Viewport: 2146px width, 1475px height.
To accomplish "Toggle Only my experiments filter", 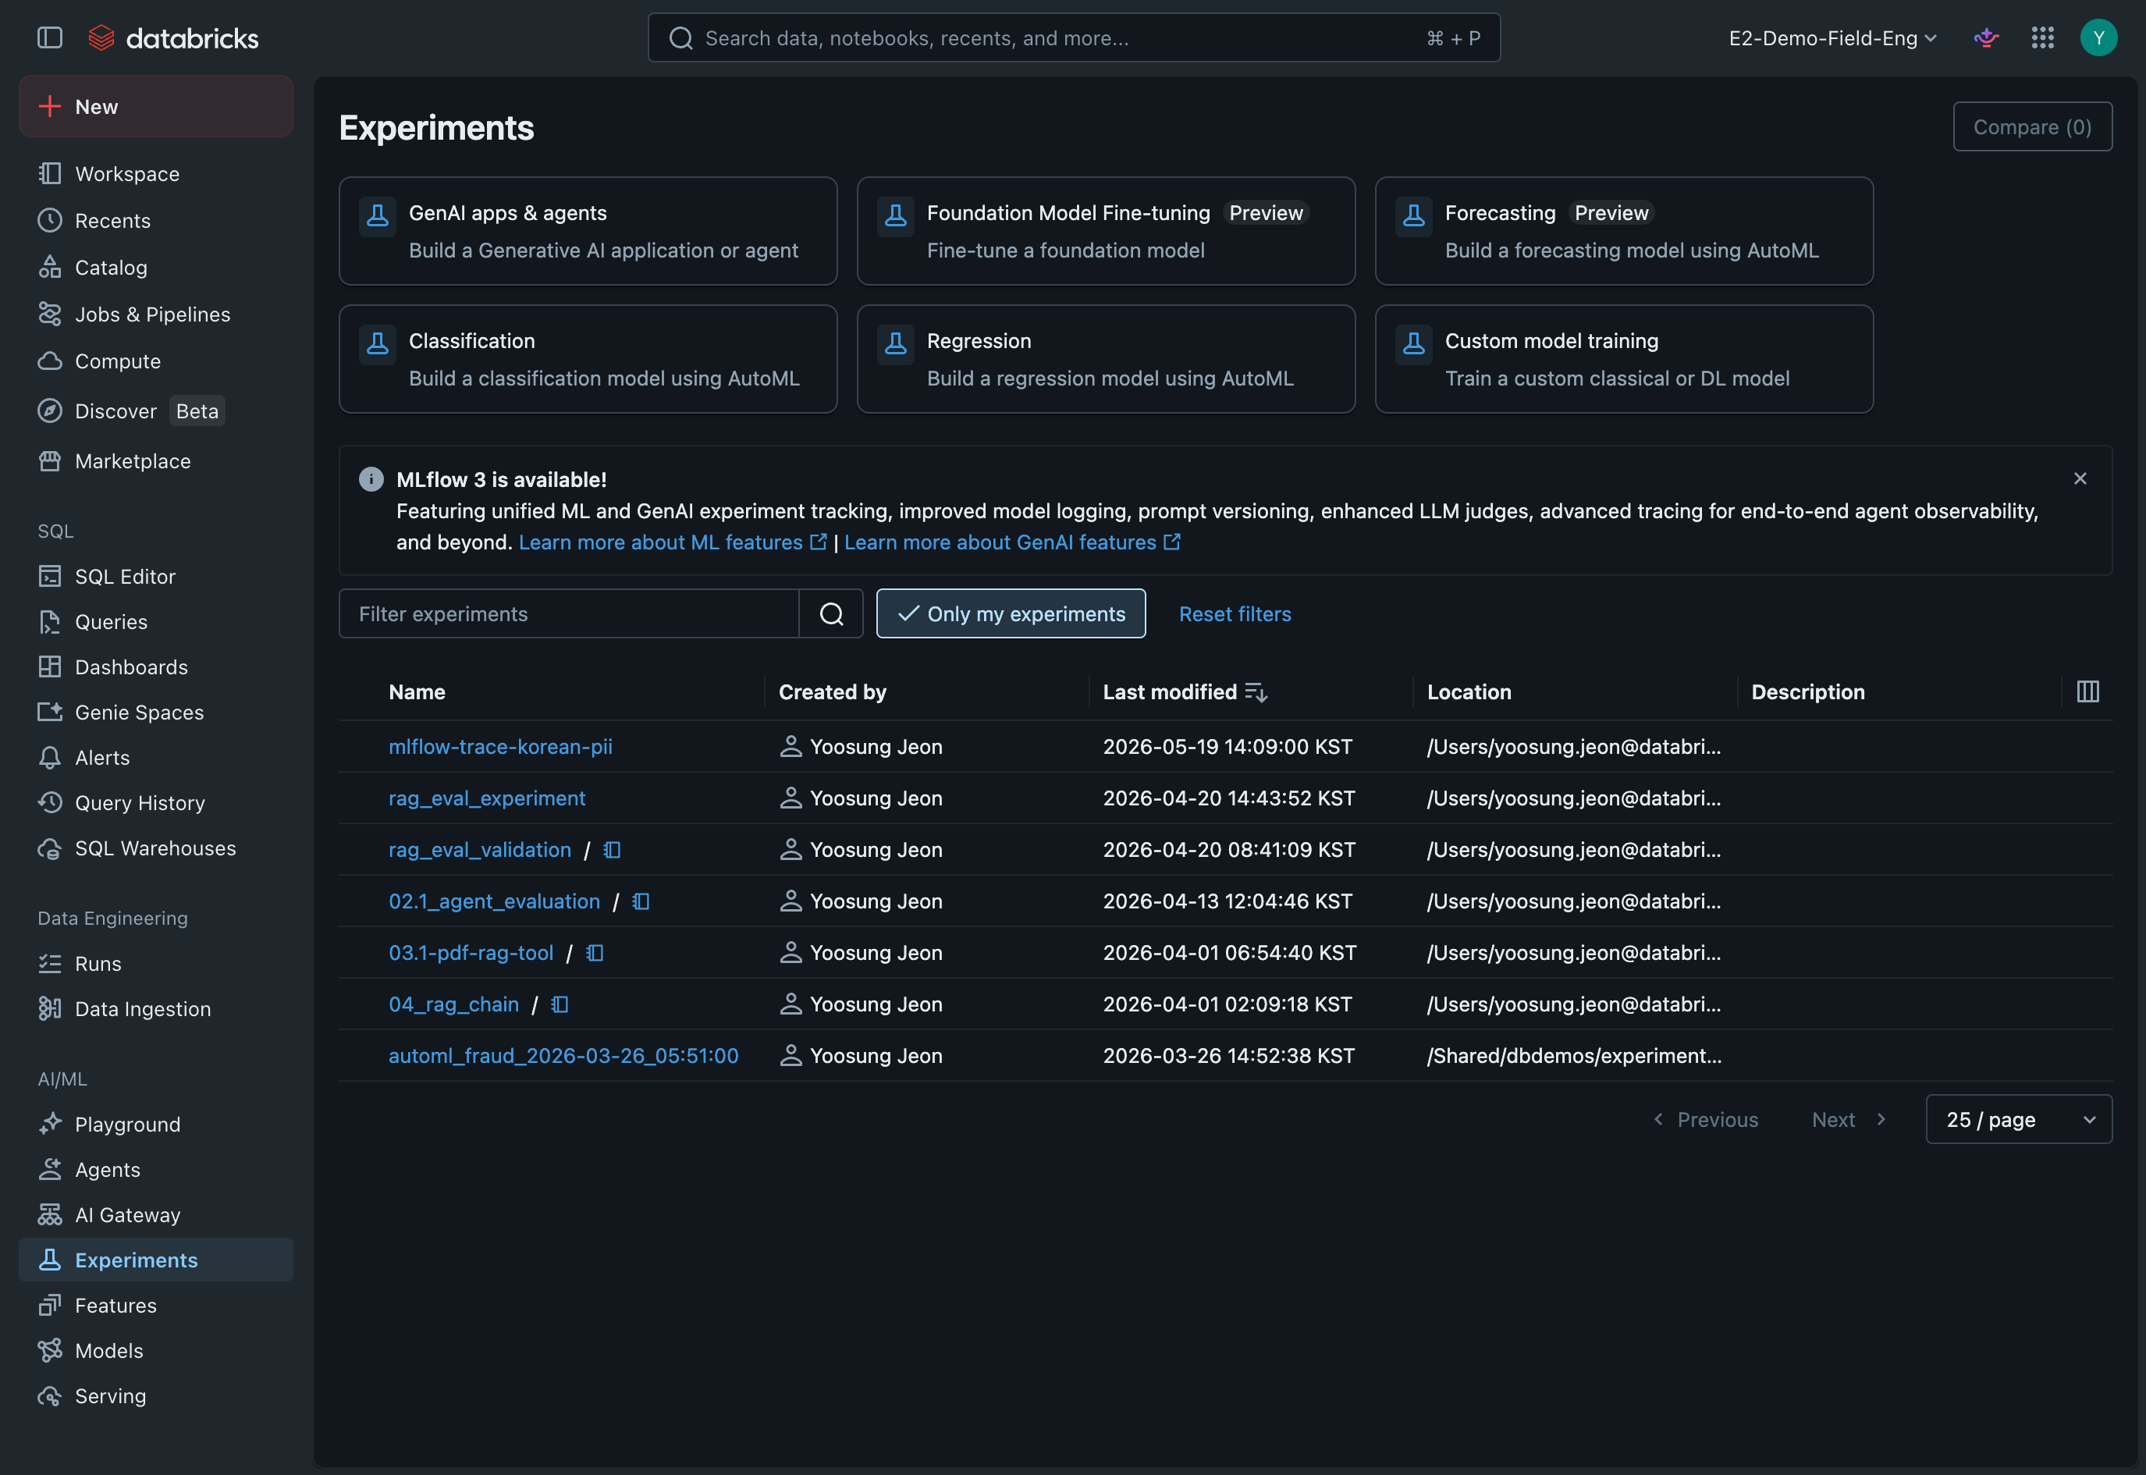I will coord(1010,613).
